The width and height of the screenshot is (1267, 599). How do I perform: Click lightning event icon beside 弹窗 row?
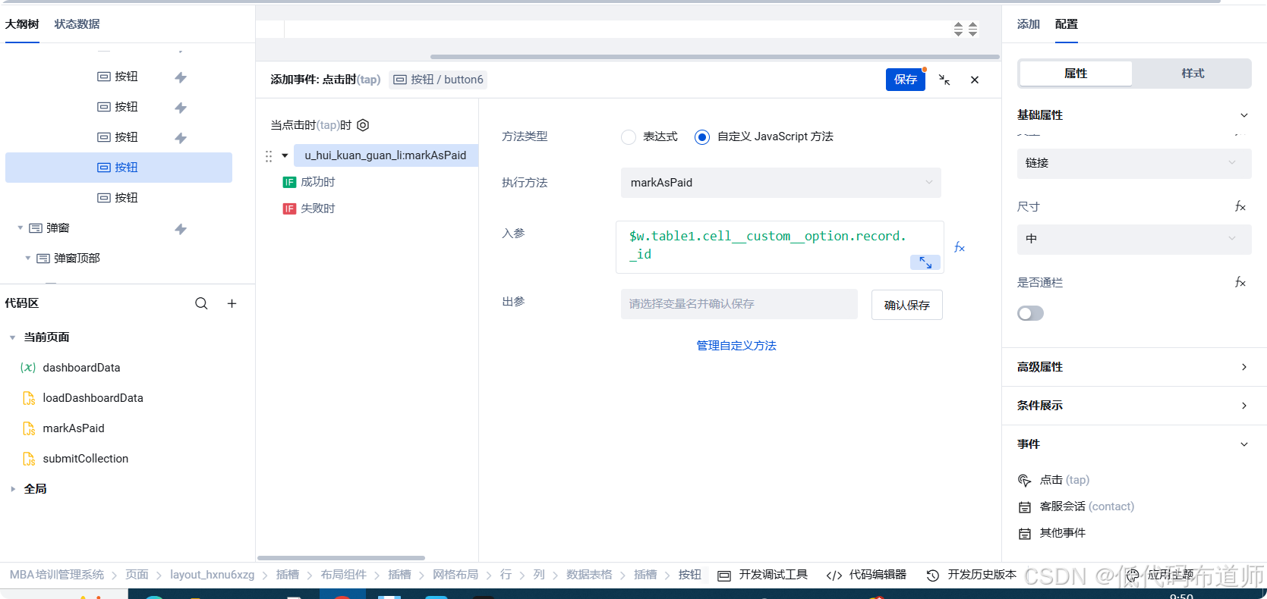click(x=181, y=229)
